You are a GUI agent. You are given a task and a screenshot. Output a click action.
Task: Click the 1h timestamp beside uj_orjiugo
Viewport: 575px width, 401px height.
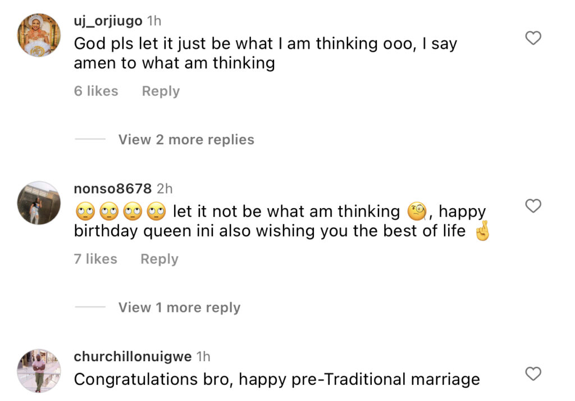pos(154,21)
